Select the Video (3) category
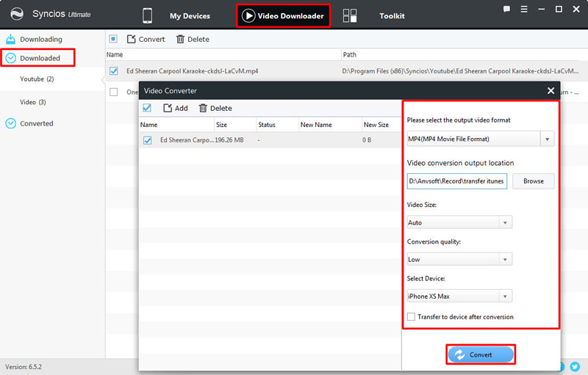588x375 pixels. [x=33, y=102]
